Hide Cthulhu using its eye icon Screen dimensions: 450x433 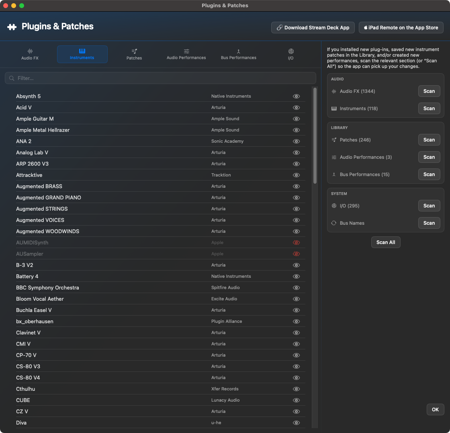296,389
